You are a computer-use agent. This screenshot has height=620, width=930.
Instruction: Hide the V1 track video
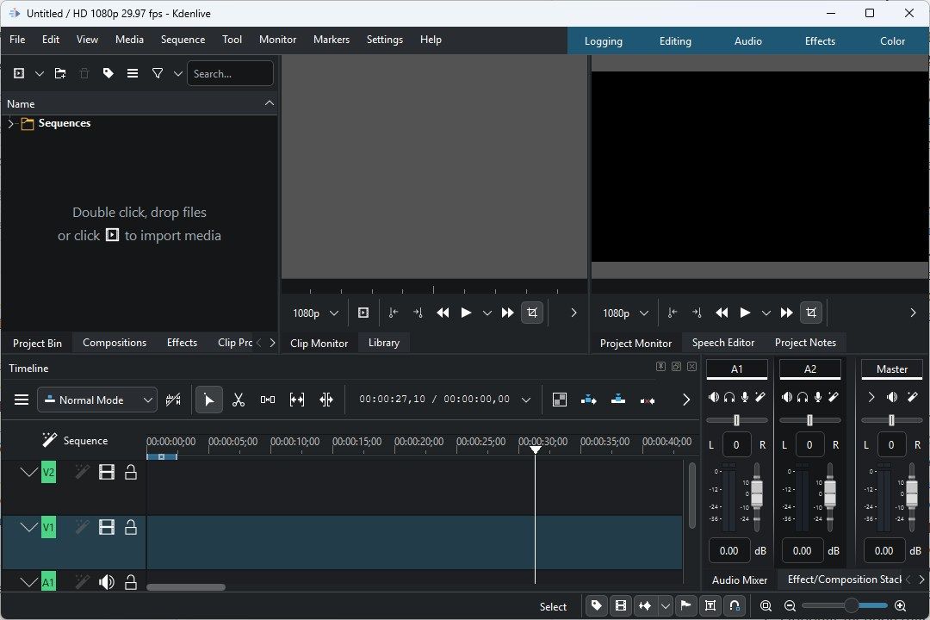(x=107, y=527)
